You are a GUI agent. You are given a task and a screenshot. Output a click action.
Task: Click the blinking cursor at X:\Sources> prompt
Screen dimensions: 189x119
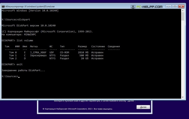click(19, 77)
